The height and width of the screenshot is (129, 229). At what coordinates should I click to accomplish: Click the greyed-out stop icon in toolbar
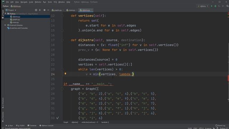pyautogui.click(x=223, y=6)
